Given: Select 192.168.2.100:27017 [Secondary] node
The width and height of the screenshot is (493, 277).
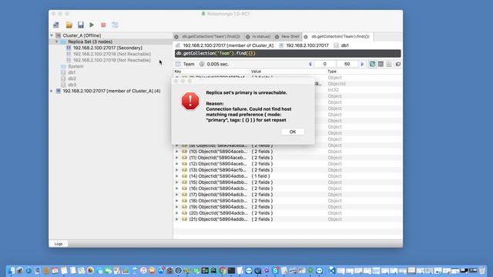Looking at the screenshot, I should [x=108, y=48].
